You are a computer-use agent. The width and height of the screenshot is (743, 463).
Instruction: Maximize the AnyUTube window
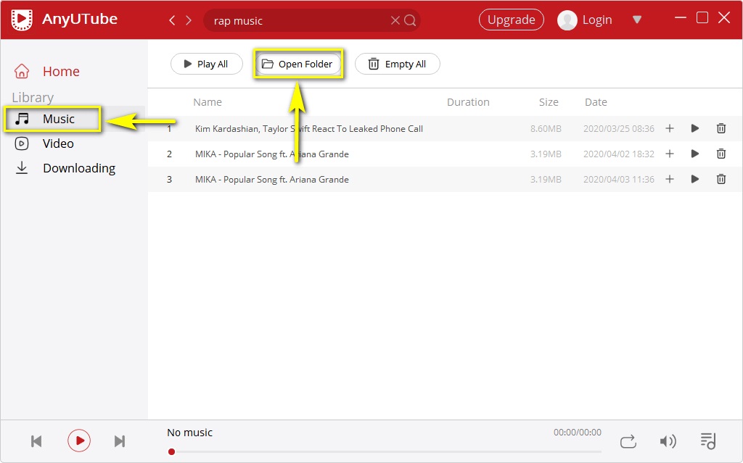point(702,18)
